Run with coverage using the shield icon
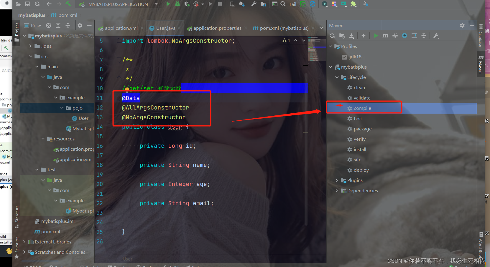 187,4
